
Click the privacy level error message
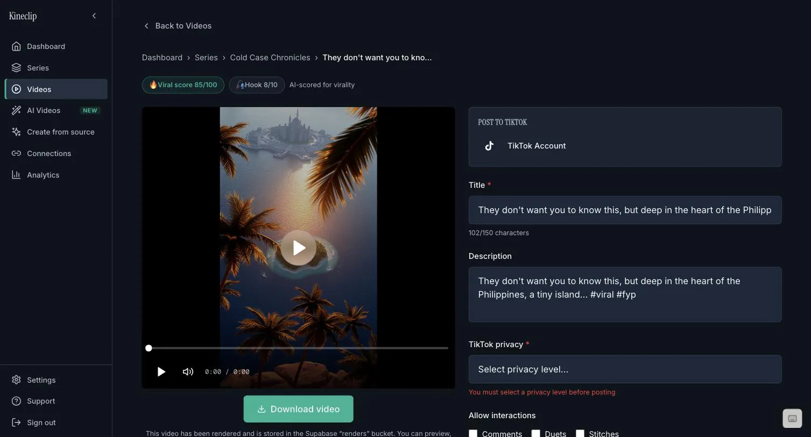point(542,392)
